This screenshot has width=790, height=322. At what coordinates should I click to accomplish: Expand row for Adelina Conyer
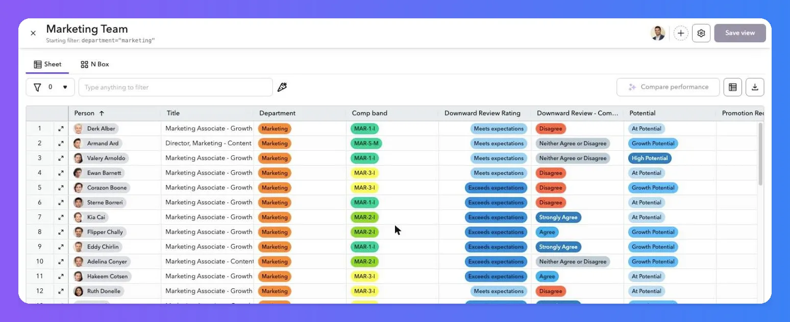[x=61, y=262]
